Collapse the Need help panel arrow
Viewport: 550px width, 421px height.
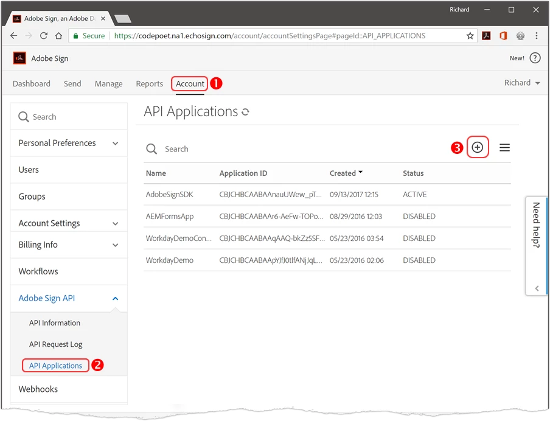537,288
